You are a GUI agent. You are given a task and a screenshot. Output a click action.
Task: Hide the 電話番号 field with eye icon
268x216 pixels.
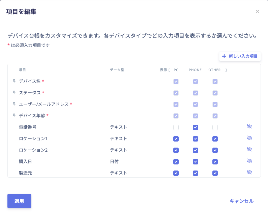[249, 126]
